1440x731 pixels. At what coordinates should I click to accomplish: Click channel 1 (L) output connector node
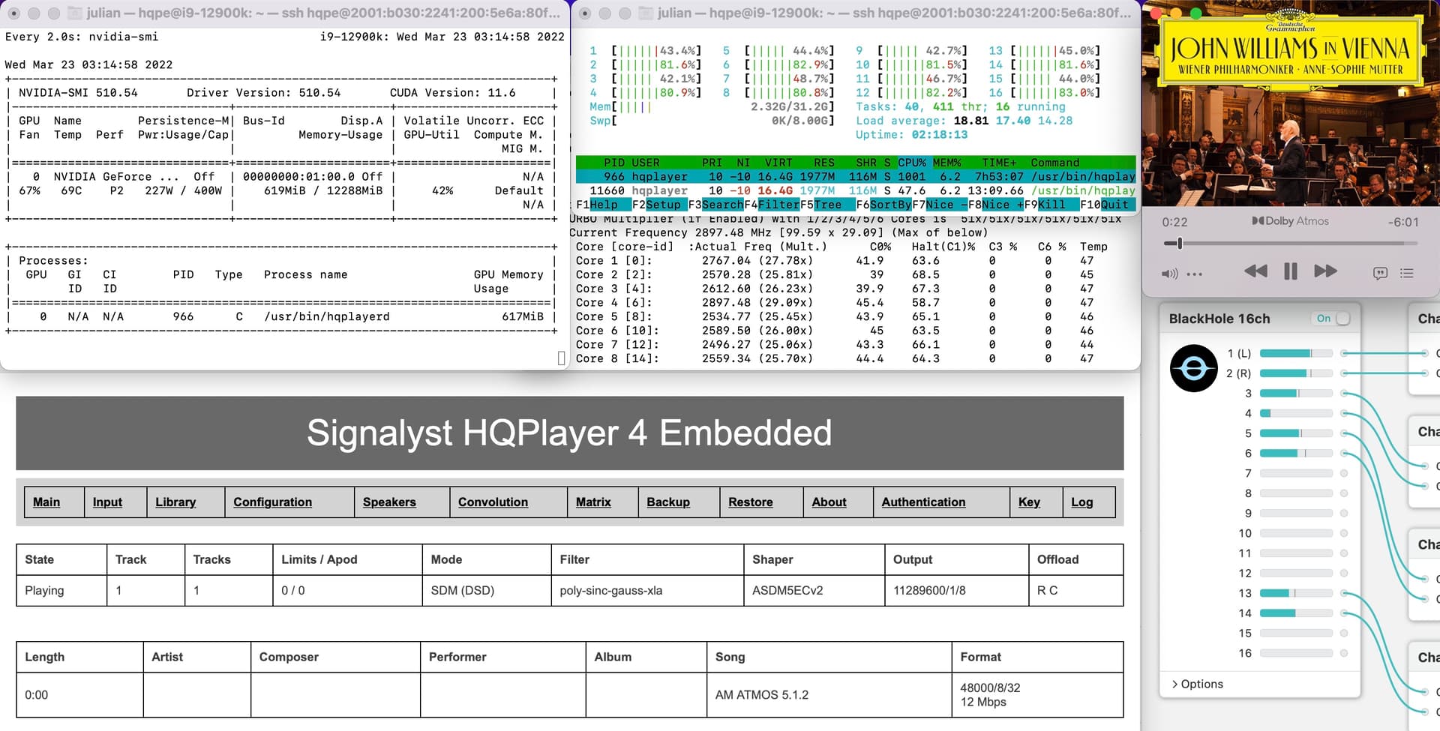click(1344, 353)
